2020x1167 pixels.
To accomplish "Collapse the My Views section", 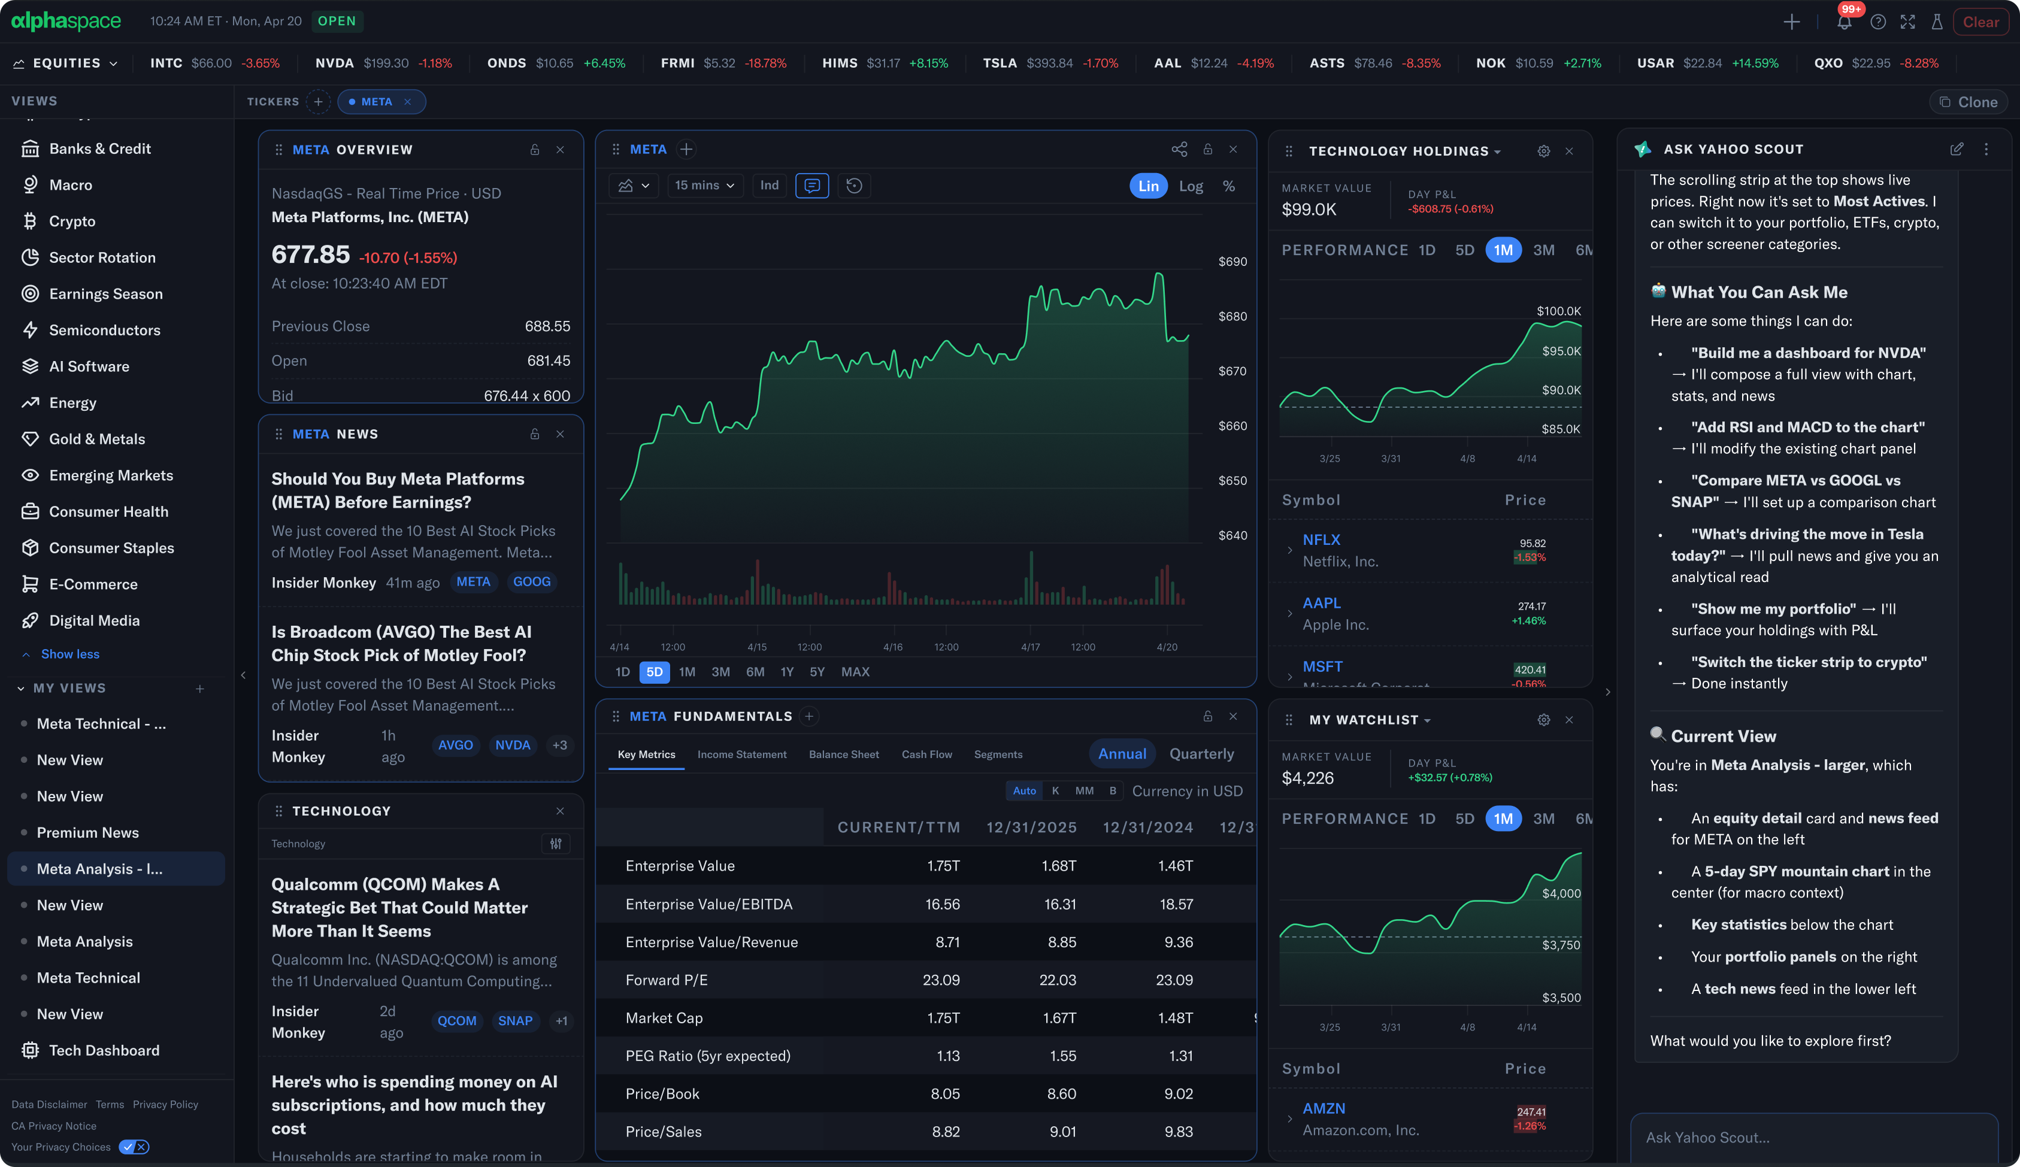I will (x=20, y=688).
